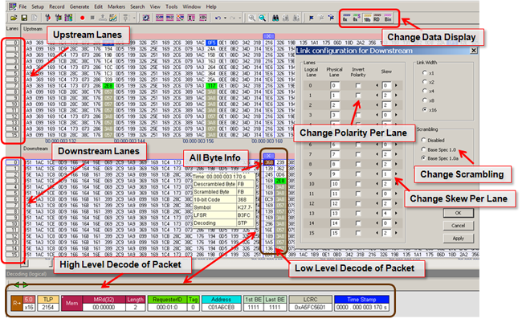Click the gear/clock view toolbar icon
The height and width of the screenshot is (331, 522).
coord(146,18)
